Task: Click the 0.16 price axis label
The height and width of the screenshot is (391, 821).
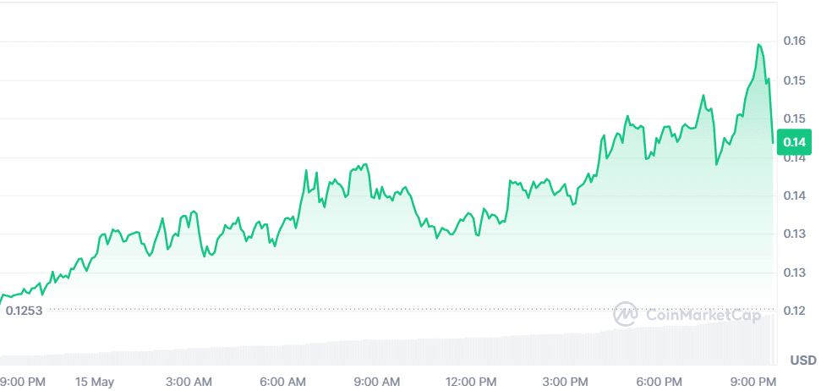Action: pos(794,41)
